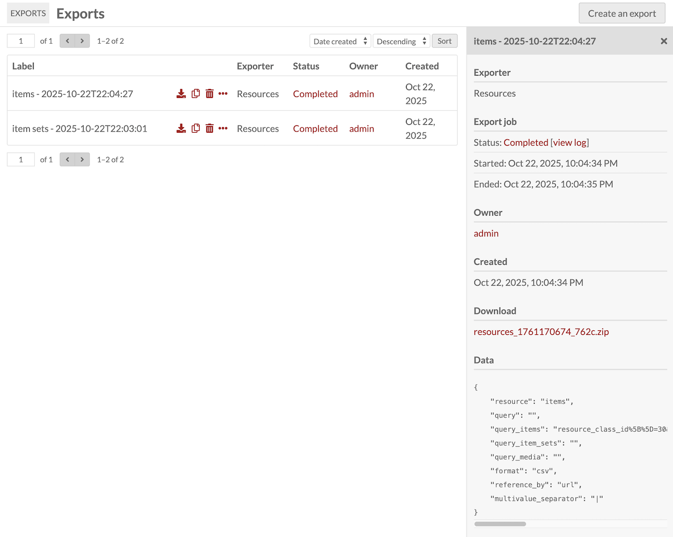View log for the completed export job
The image size is (673, 537).
pyautogui.click(x=570, y=142)
